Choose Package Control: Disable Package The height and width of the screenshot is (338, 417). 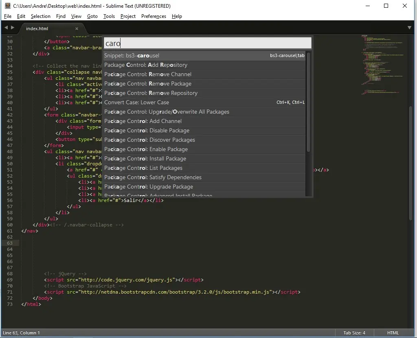(204, 130)
